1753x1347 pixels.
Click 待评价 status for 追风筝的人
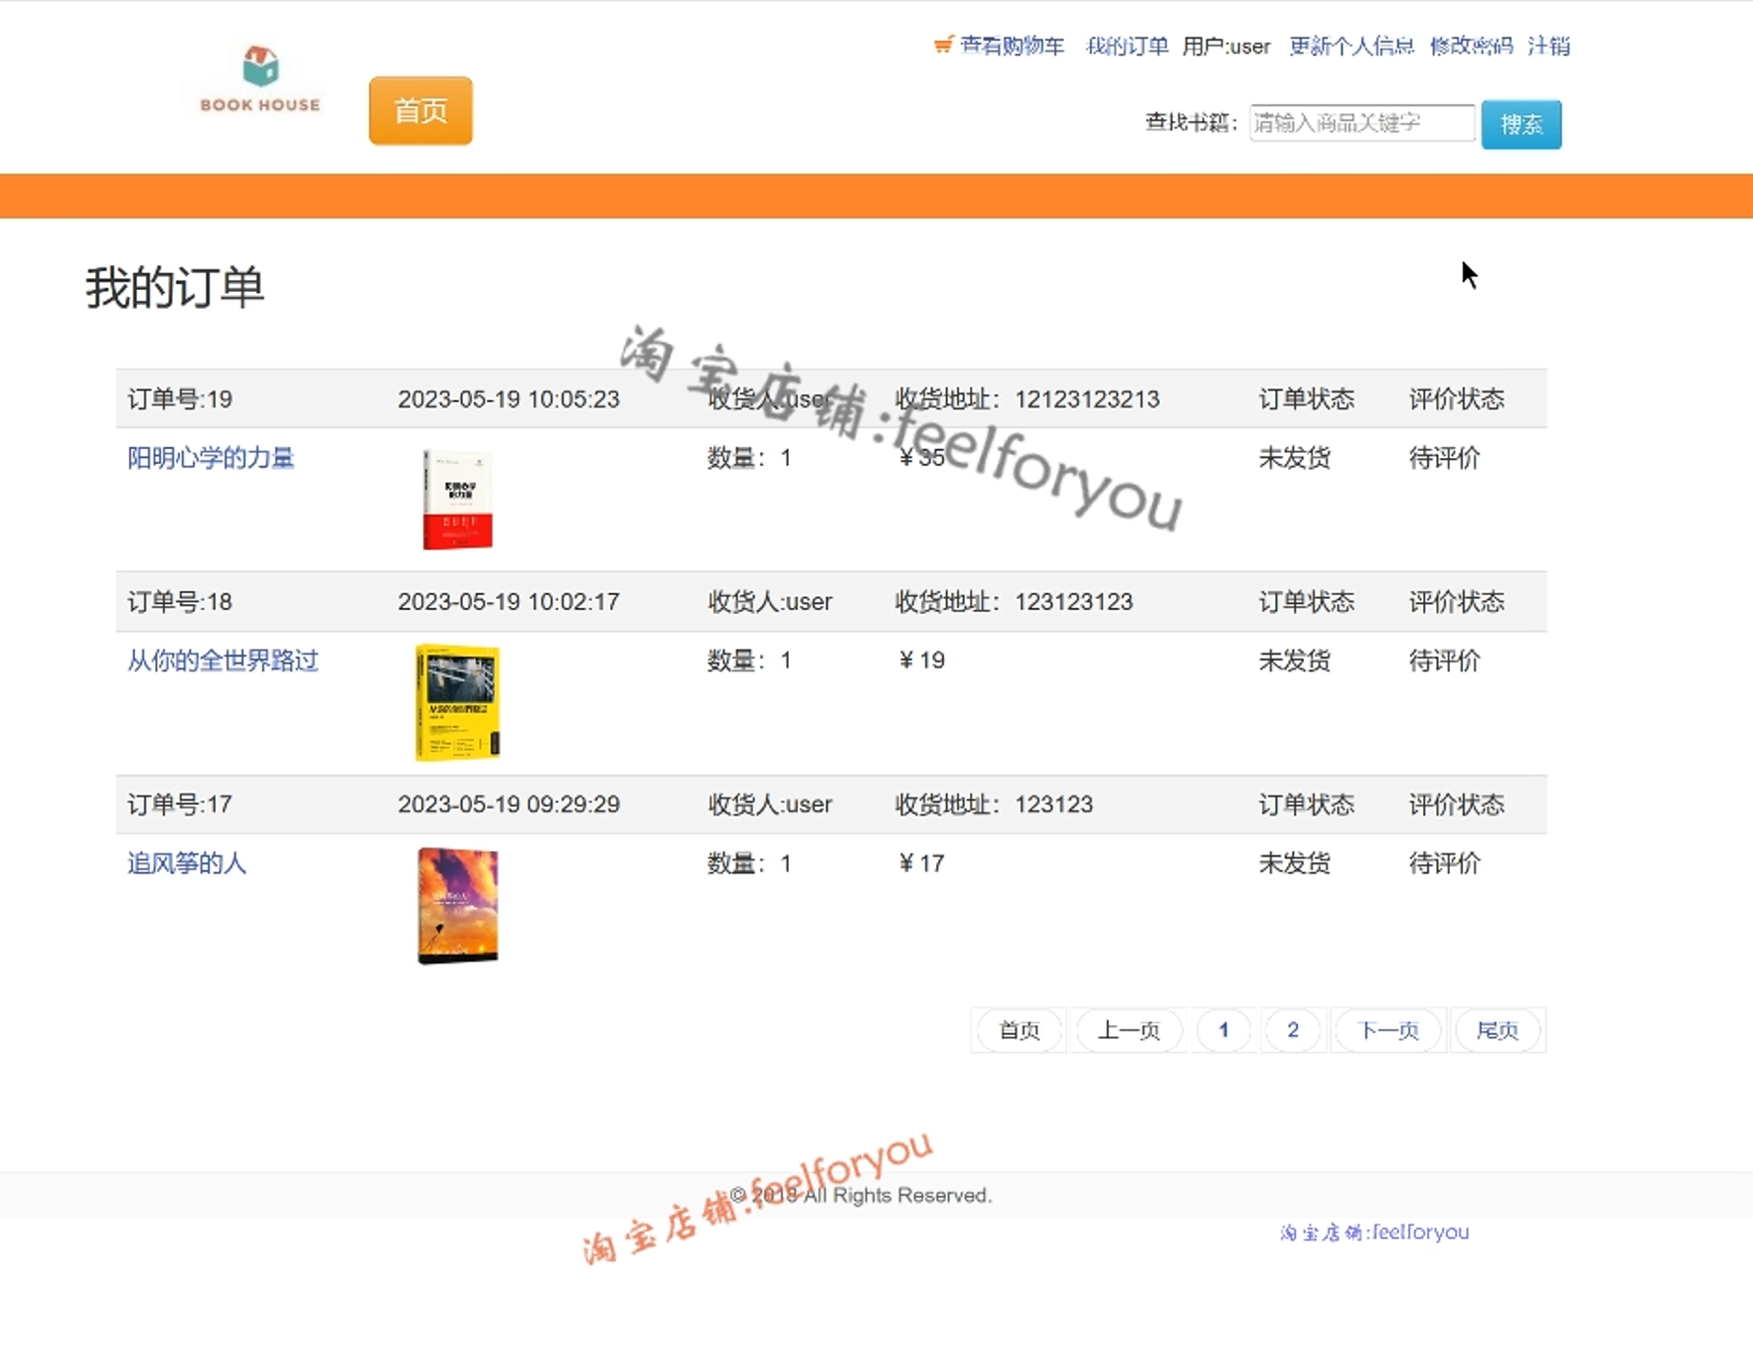[x=1445, y=863]
